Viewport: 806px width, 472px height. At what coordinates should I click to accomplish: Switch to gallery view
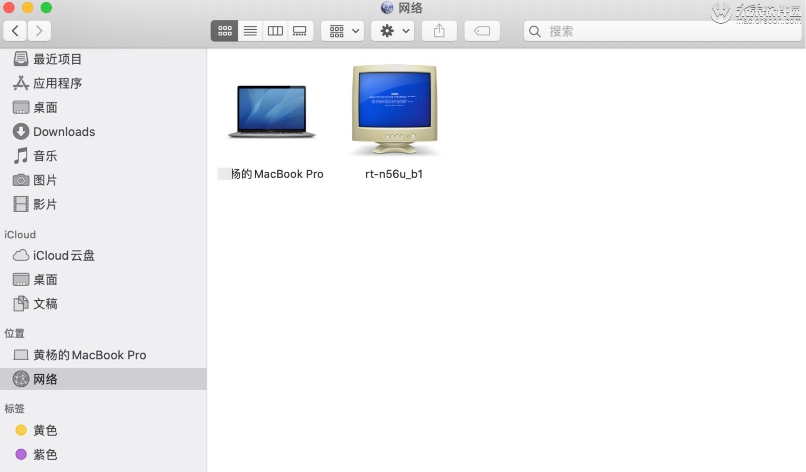tap(300, 31)
